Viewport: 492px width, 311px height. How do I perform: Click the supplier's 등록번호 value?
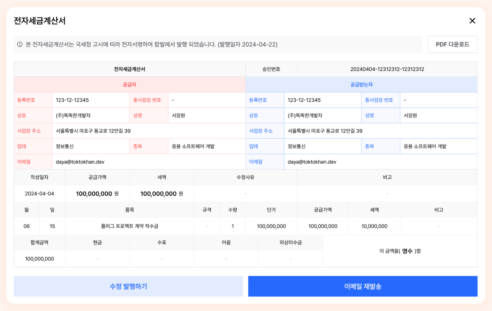coord(72,100)
